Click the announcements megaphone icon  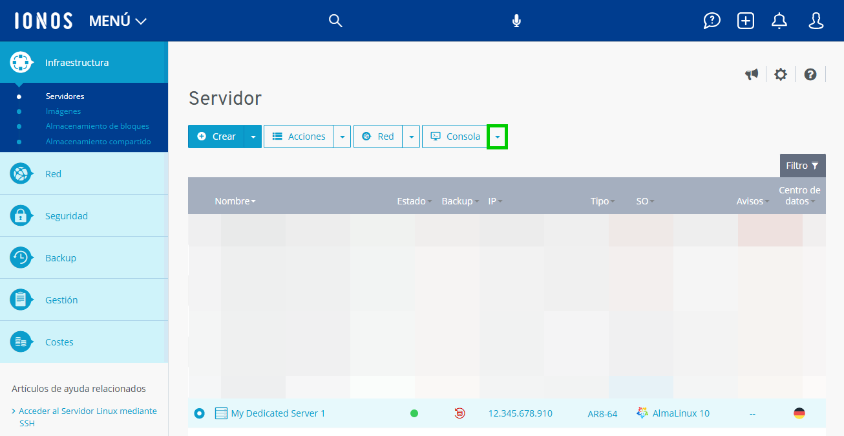point(751,74)
